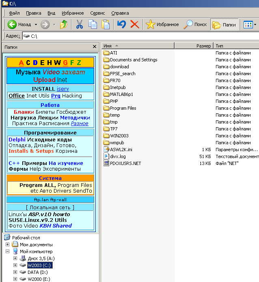Open the Вид menu
This screenshot has height=282, width=259.
click(52, 13)
